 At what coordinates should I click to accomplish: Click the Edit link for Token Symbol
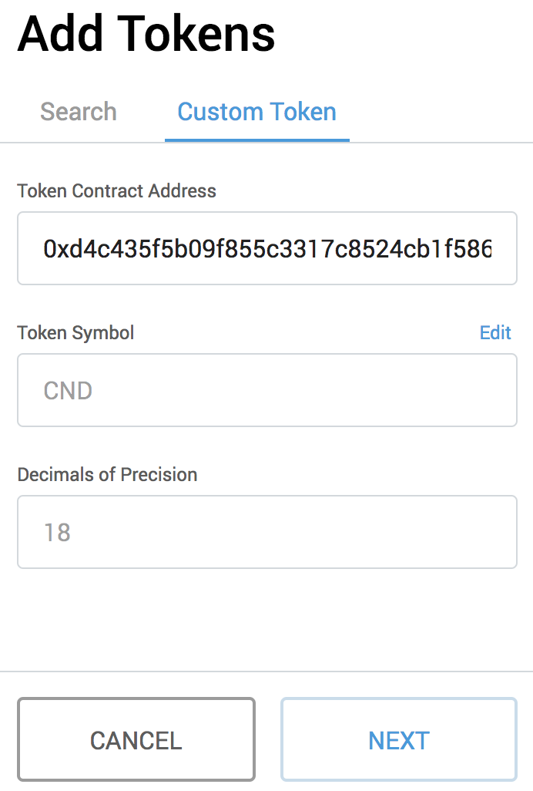495,332
